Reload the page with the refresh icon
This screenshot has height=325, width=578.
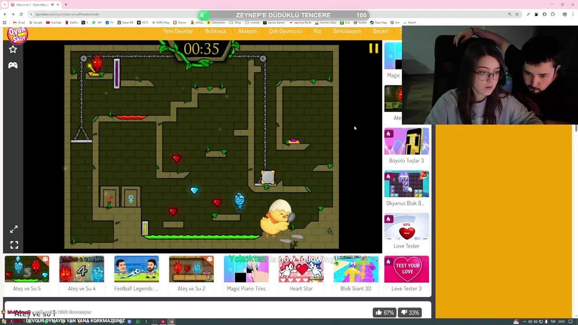21,14
